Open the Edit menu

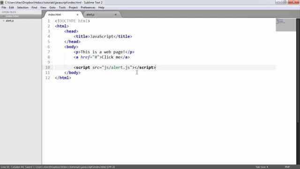[11, 8]
